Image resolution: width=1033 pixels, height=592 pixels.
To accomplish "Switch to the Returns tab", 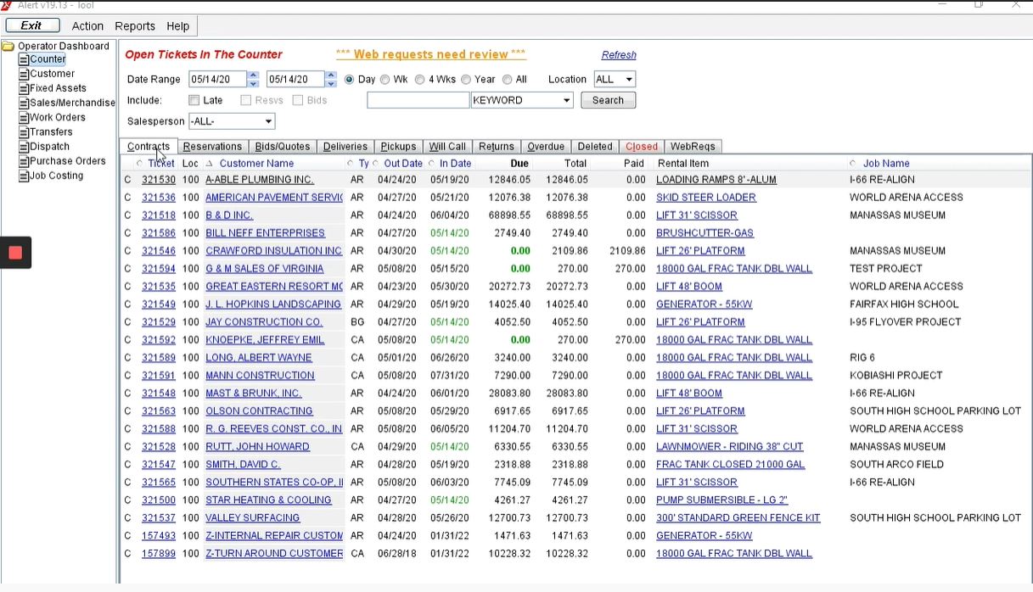I will point(496,147).
